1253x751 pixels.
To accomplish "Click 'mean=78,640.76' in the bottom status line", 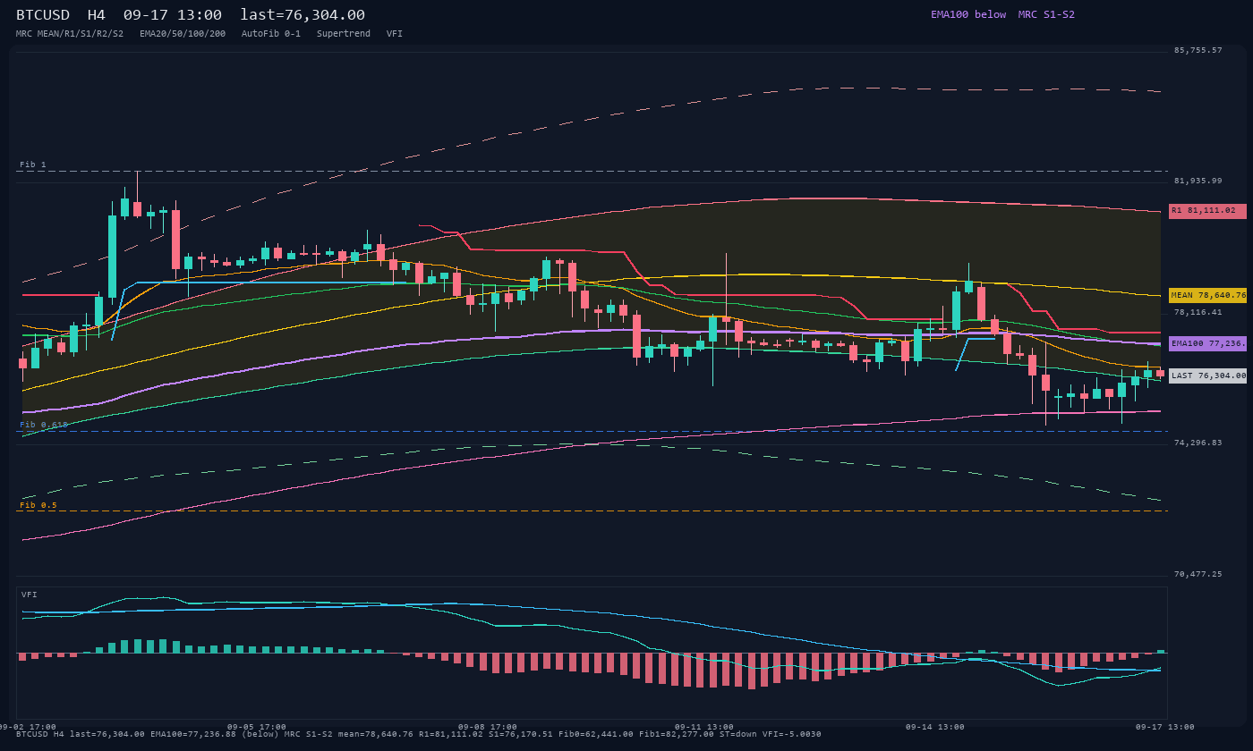I will 376,734.
